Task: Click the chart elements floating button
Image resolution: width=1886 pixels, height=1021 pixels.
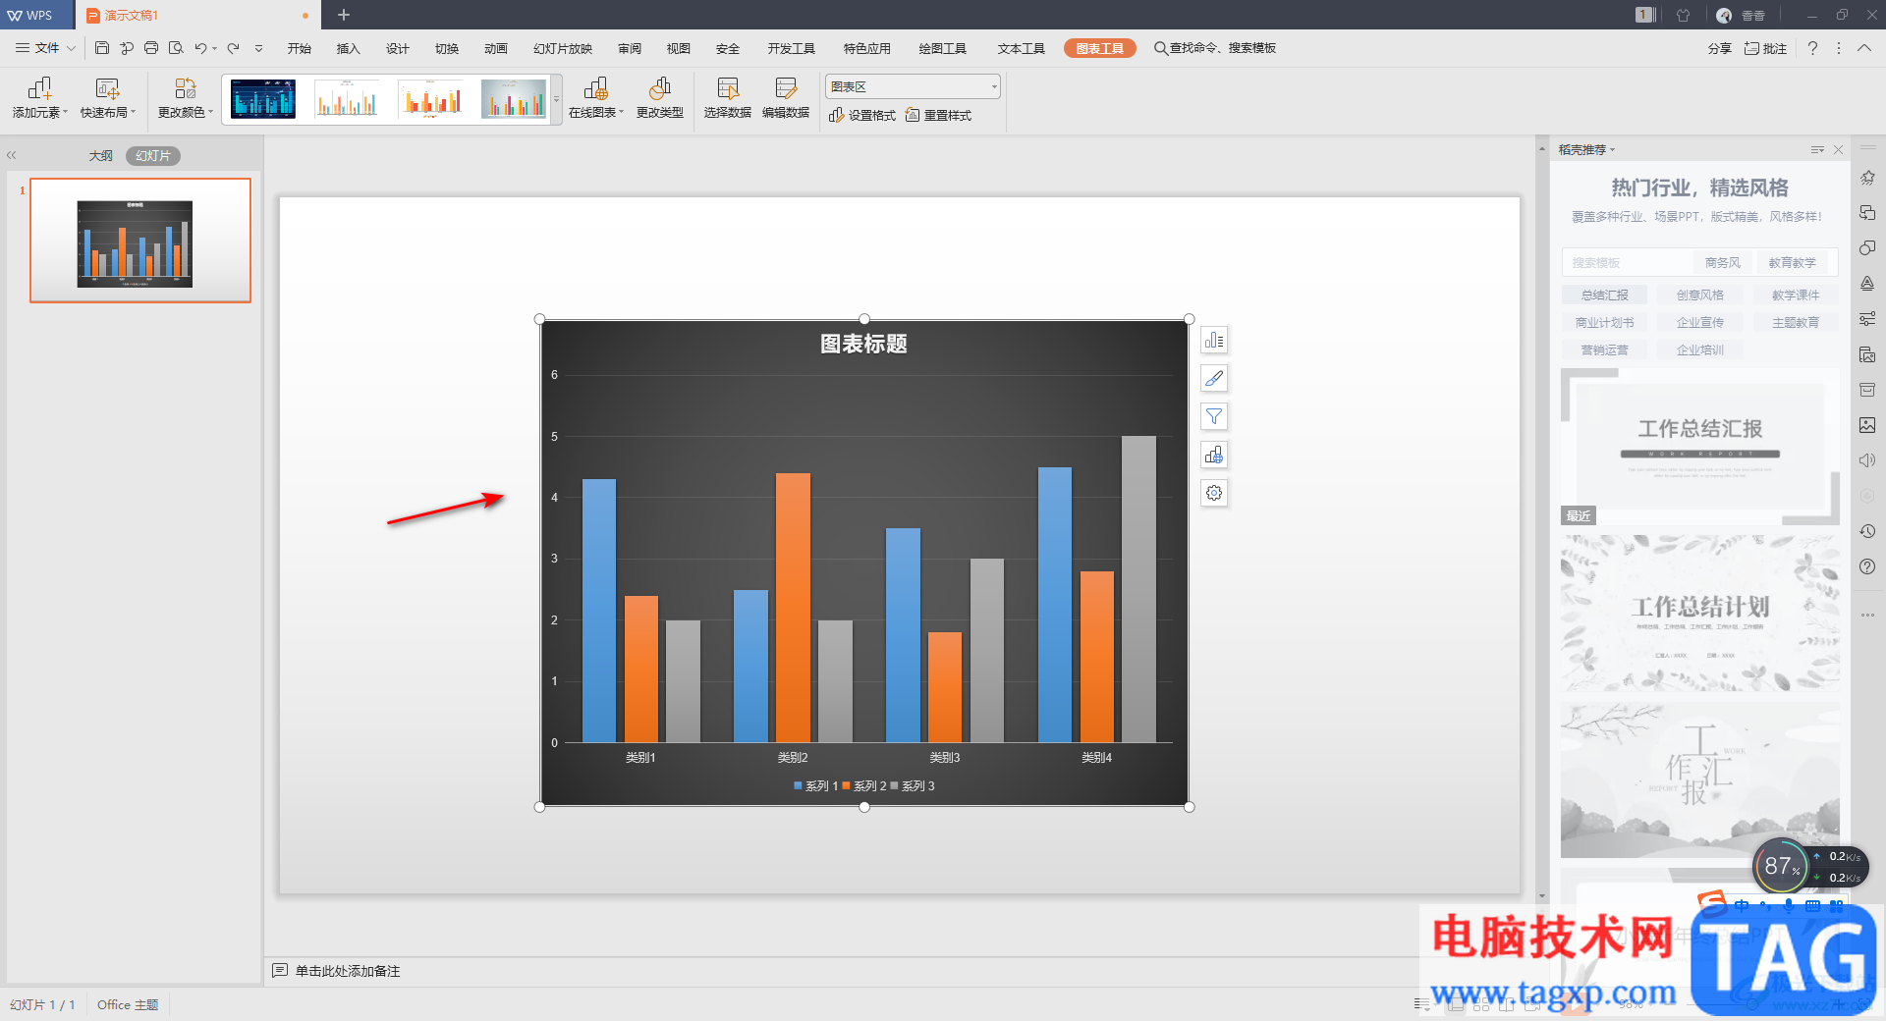Action: coord(1214,341)
